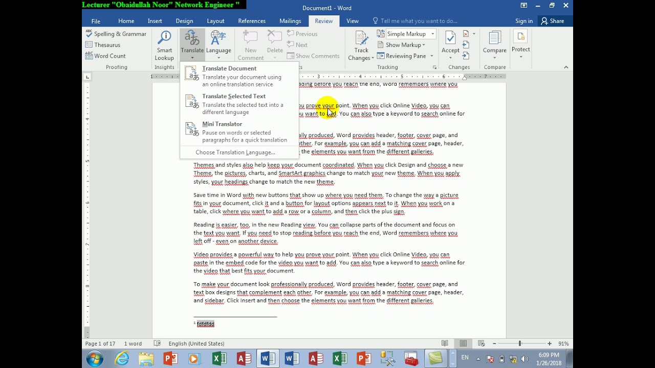Viewport: 655px width, 368px height.
Task: Click the Protect document icon
Action: tap(520, 37)
